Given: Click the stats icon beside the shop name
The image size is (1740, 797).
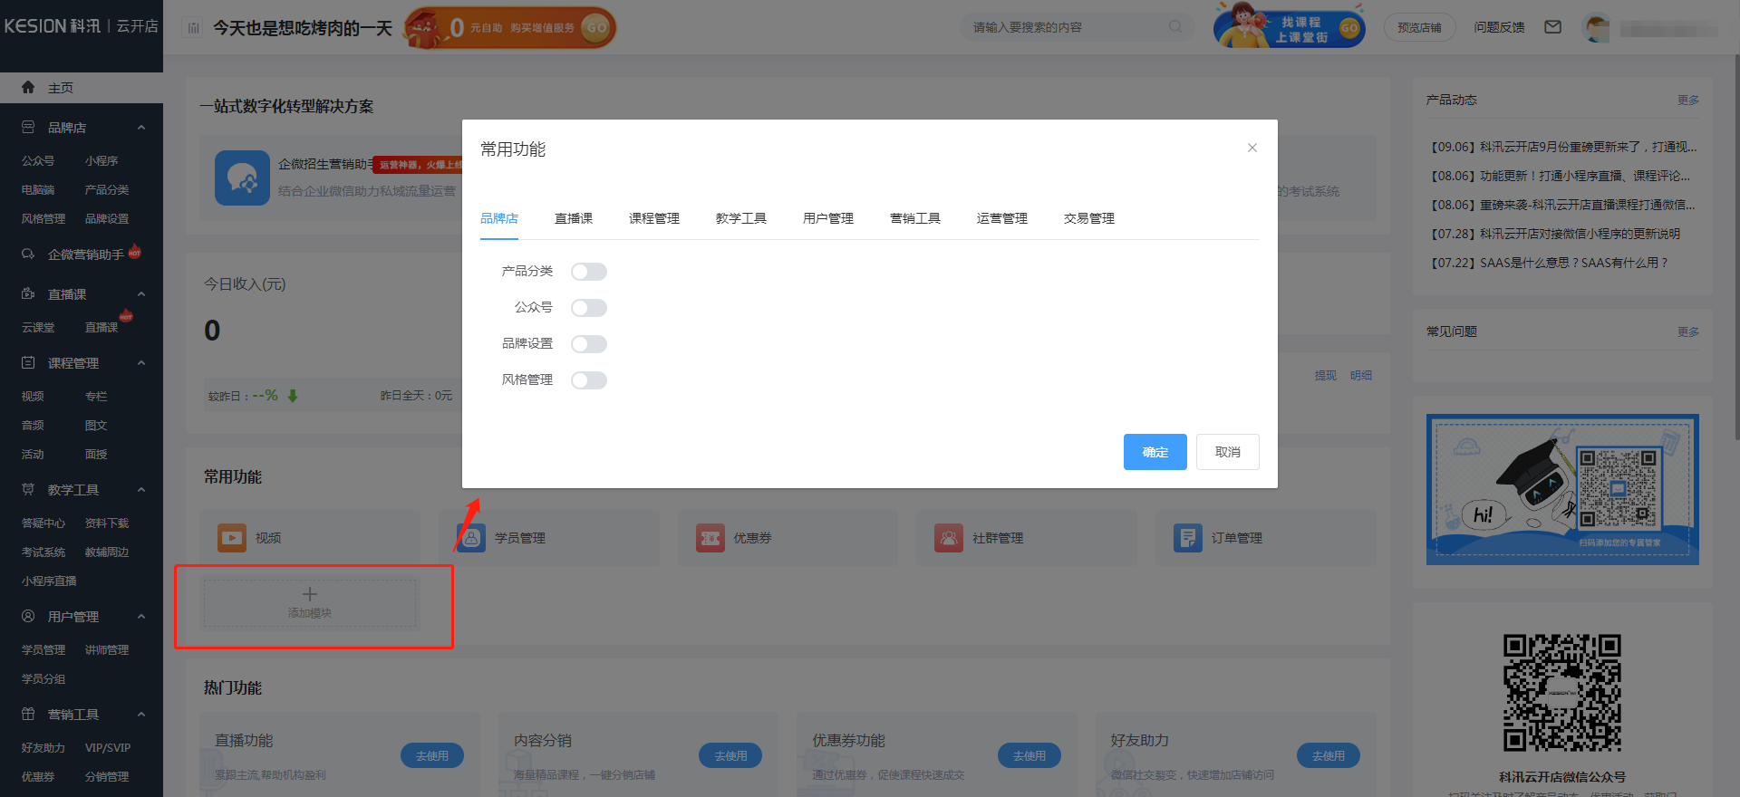Looking at the screenshot, I should click(193, 28).
